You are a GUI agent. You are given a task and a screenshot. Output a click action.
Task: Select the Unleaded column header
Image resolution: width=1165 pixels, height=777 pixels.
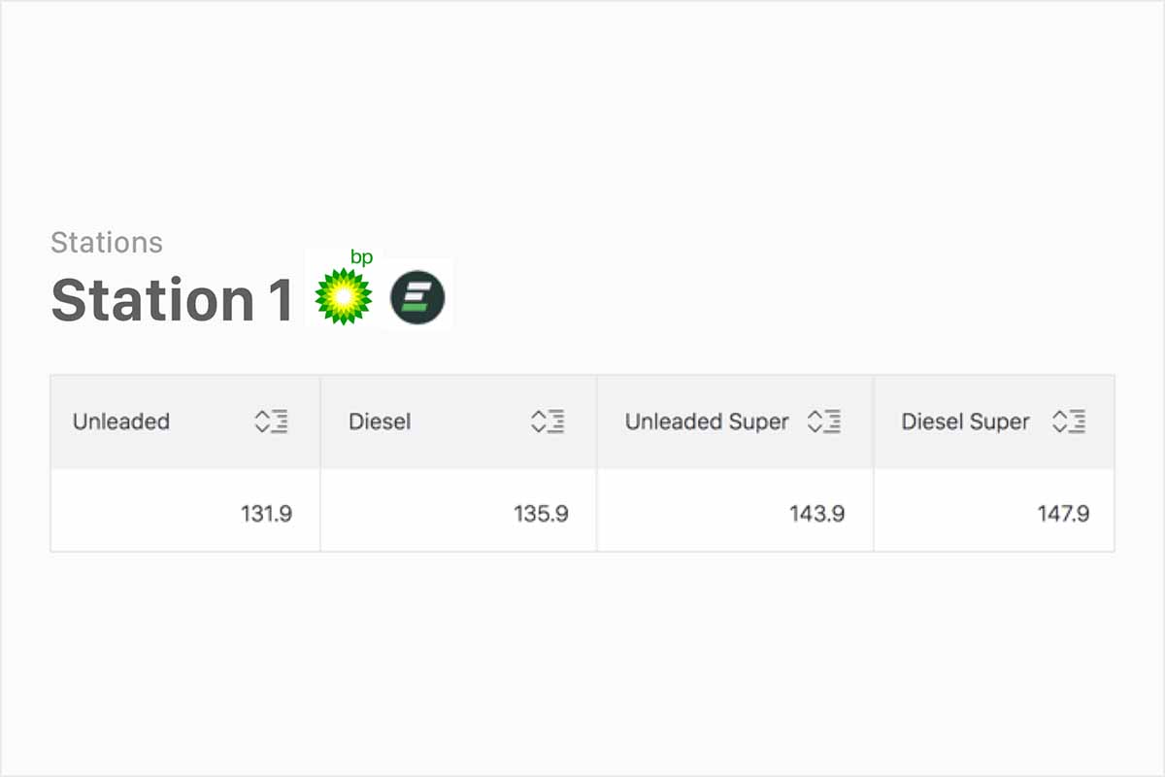pos(121,422)
